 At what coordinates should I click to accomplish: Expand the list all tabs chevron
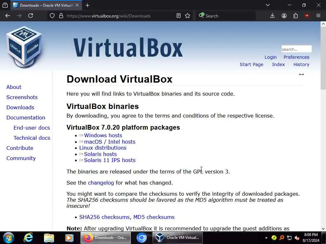coord(268,5)
